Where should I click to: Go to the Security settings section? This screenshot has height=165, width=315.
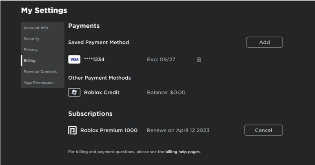click(31, 39)
